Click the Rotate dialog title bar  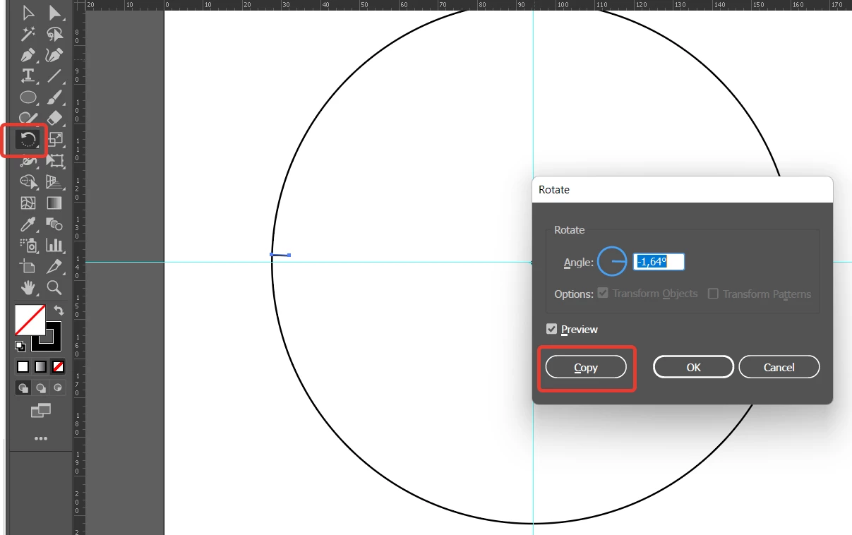[x=682, y=190]
